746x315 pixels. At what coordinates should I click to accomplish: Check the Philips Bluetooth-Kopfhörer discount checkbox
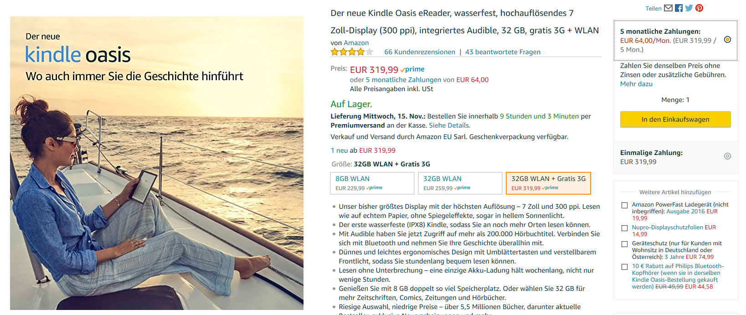(x=625, y=267)
